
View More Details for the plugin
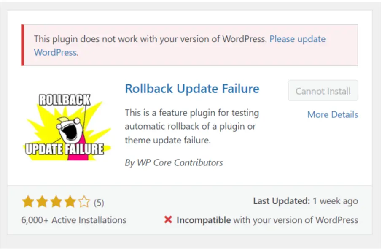coord(333,114)
